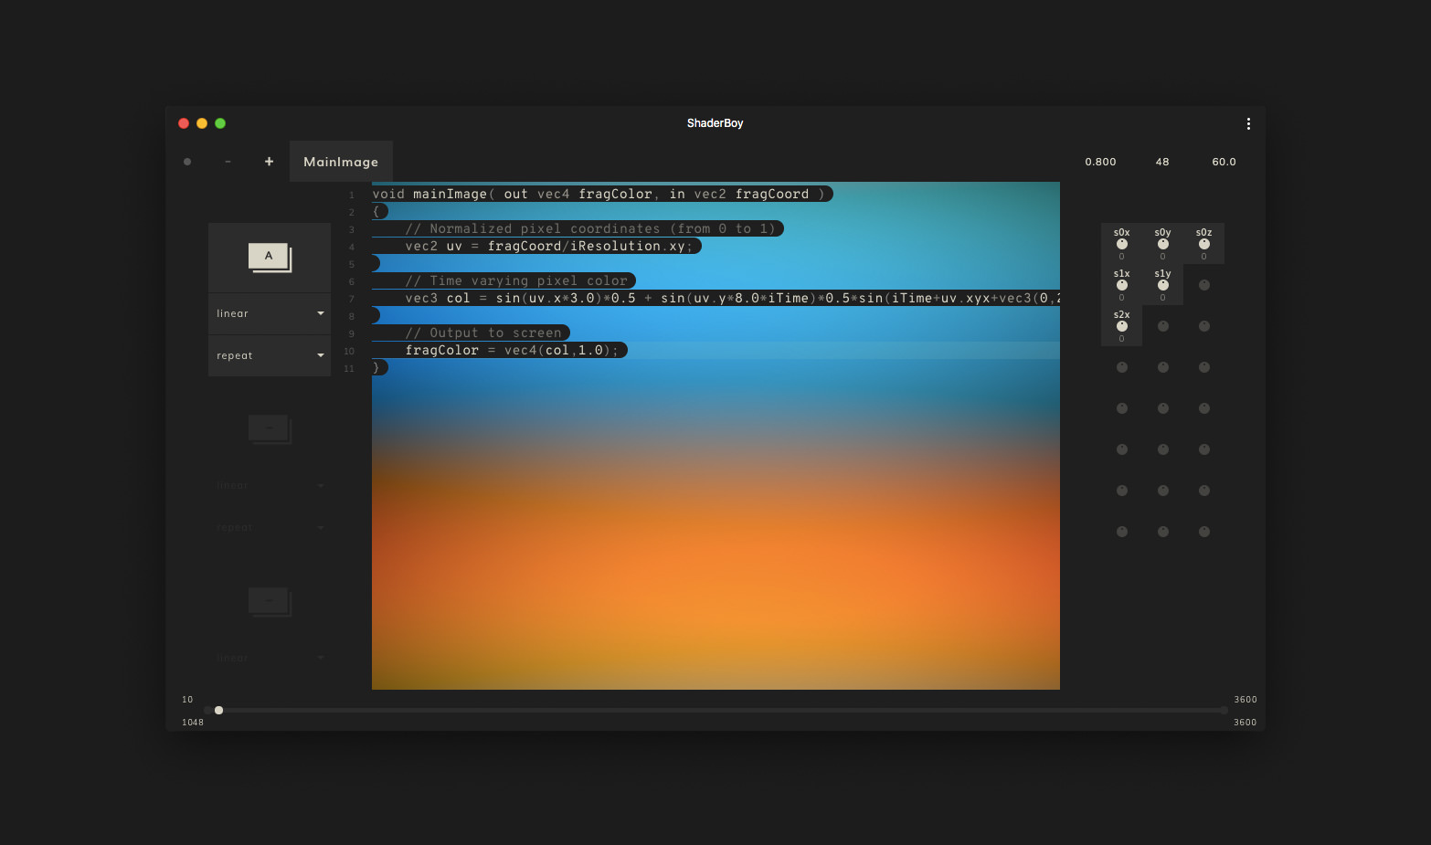
Task: Select the channel A texture icon
Action: click(270, 258)
